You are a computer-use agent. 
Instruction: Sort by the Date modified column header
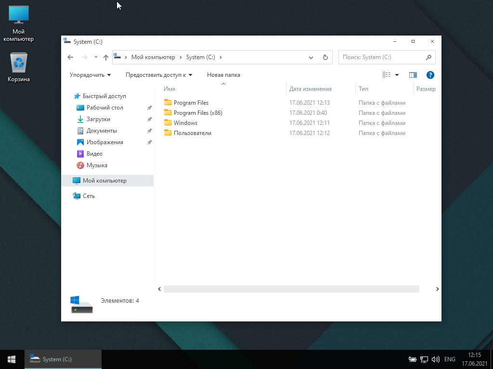coord(311,89)
